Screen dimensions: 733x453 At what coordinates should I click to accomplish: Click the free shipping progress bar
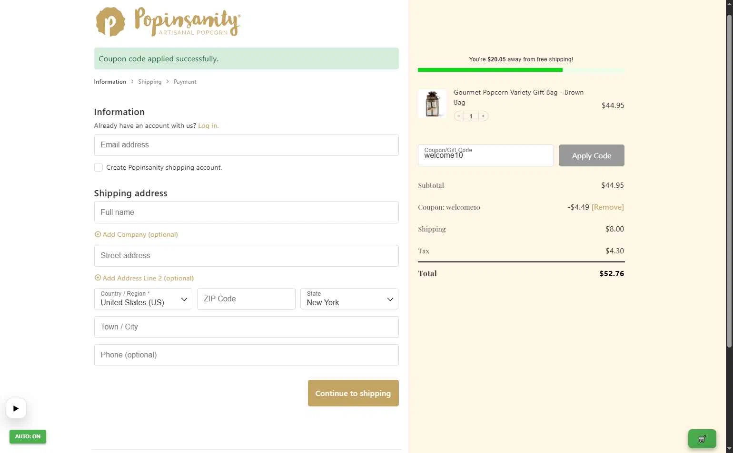[x=521, y=70]
